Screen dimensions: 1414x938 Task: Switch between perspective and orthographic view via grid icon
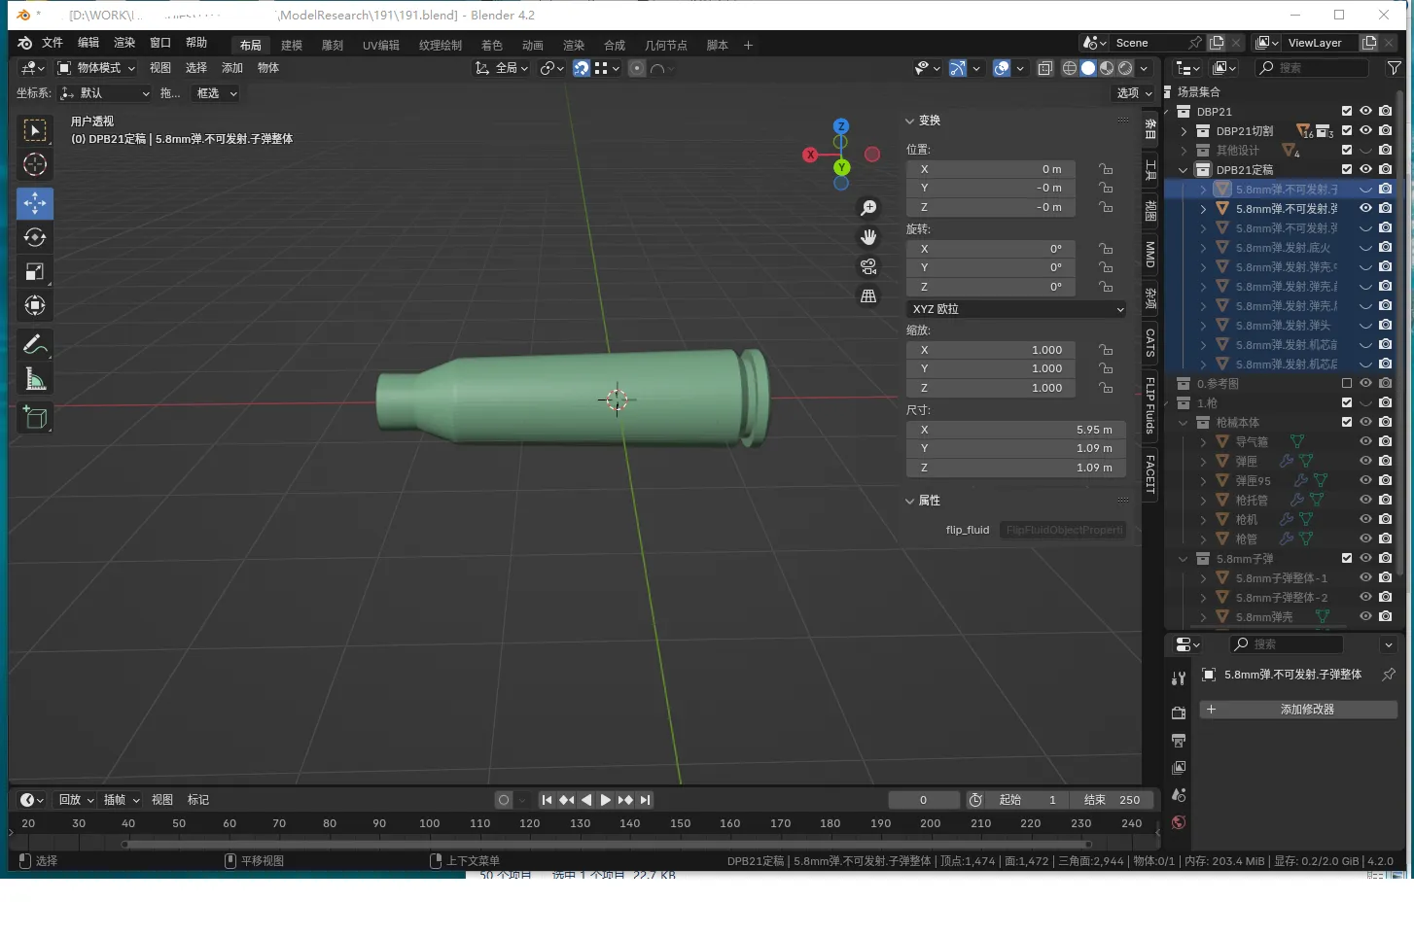pyautogui.click(x=868, y=295)
